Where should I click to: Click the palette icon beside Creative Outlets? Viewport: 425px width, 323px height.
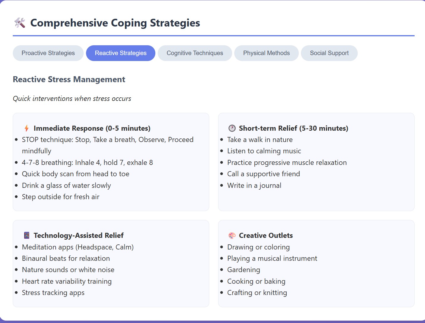[232, 235]
